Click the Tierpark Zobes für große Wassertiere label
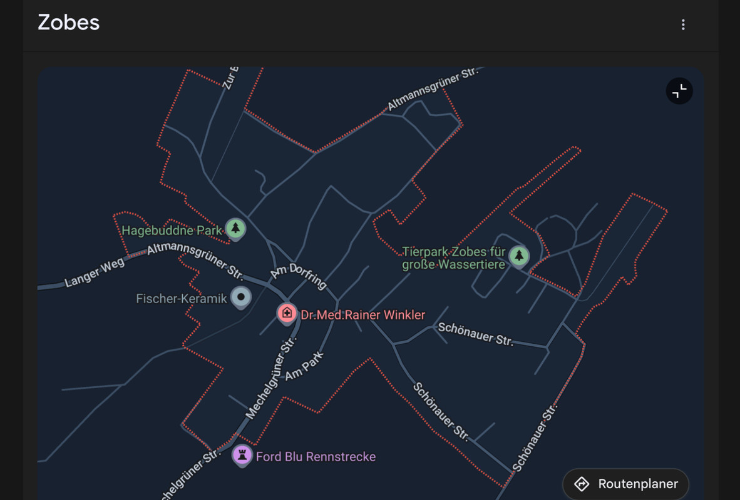 pos(453,258)
